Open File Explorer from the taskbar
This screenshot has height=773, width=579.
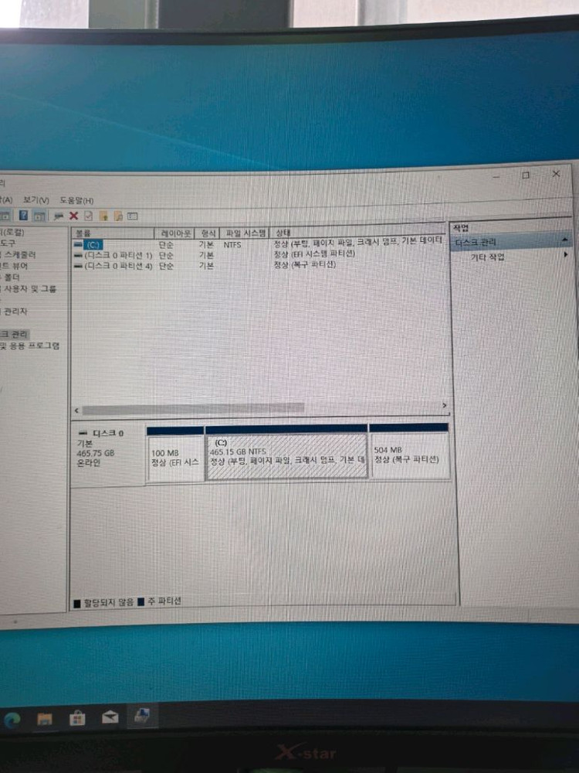click(44, 720)
